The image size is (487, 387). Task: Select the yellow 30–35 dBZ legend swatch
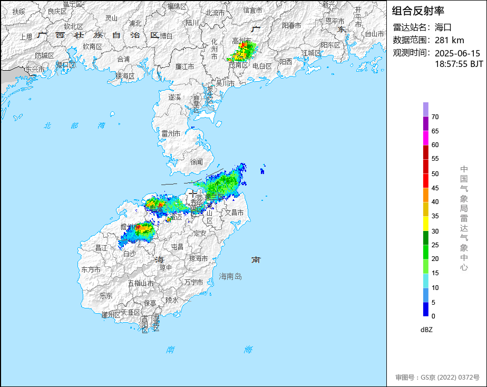[x=425, y=224]
